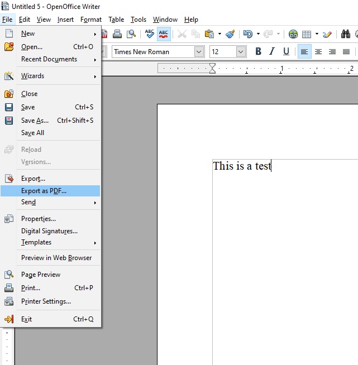
Task: Click the Paste clipboard icon
Action: coord(209,34)
